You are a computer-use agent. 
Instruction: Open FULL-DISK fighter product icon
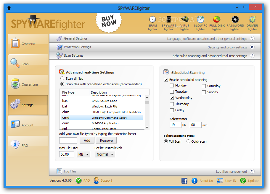click(x=217, y=19)
